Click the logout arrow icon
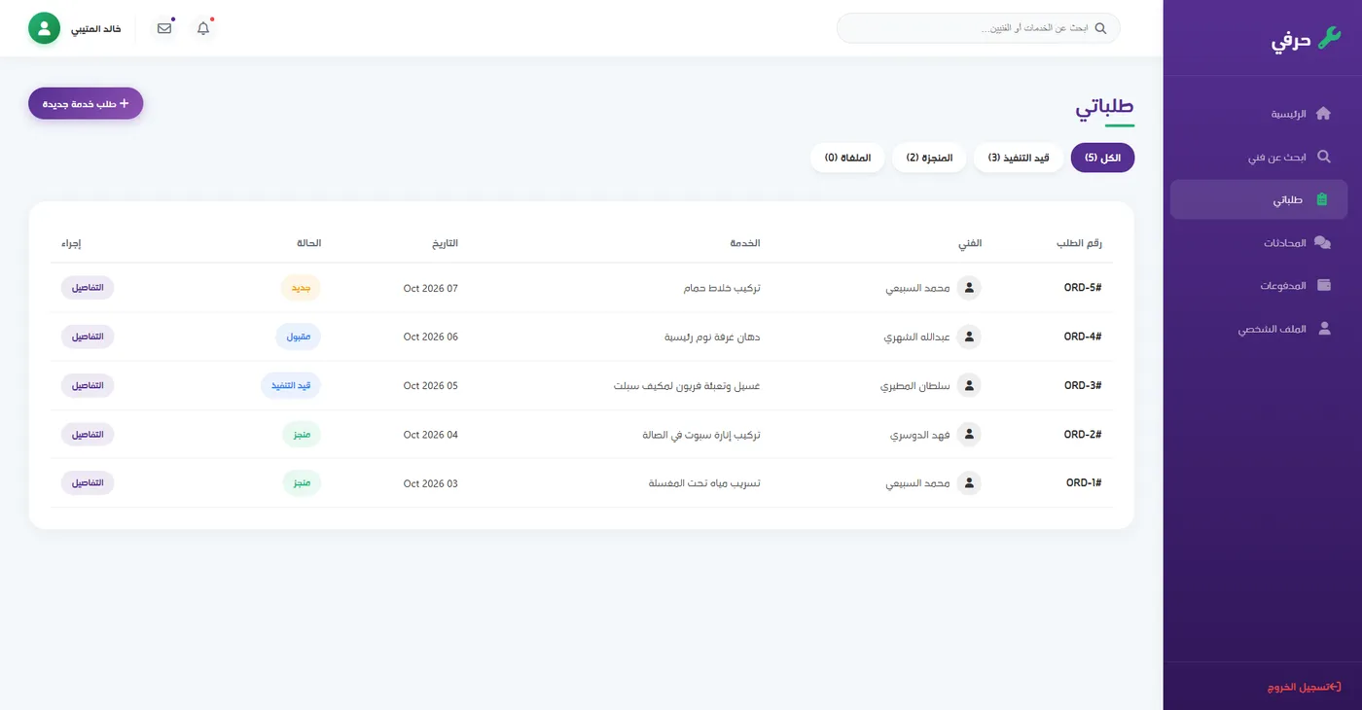 pos(1335,687)
